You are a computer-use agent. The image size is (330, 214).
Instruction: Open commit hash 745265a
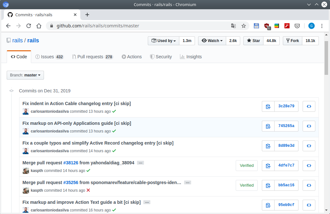pyautogui.click(x=286, y=126)
